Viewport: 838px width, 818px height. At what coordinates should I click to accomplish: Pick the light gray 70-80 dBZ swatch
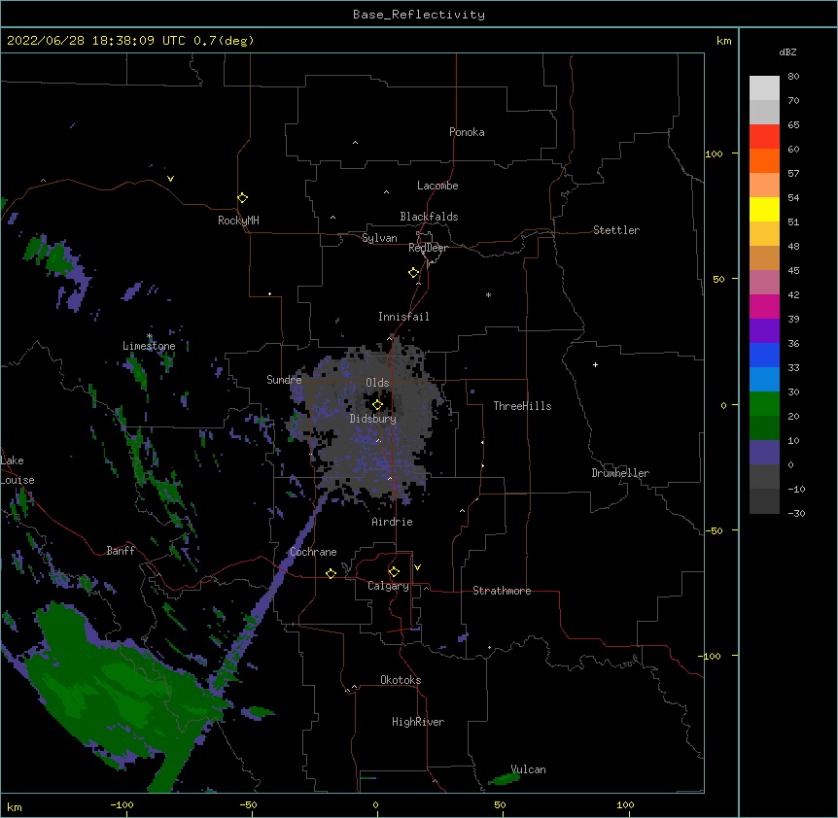(x=764, y=88)
